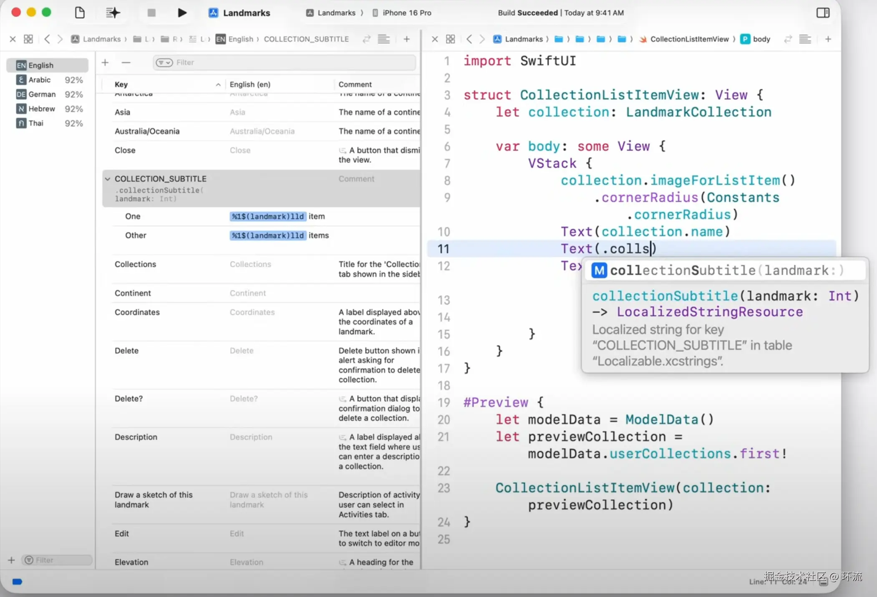Screen dimensions: 877x597
Task: Click the sparkle coding assistant icon
Action: coord(113,13)
